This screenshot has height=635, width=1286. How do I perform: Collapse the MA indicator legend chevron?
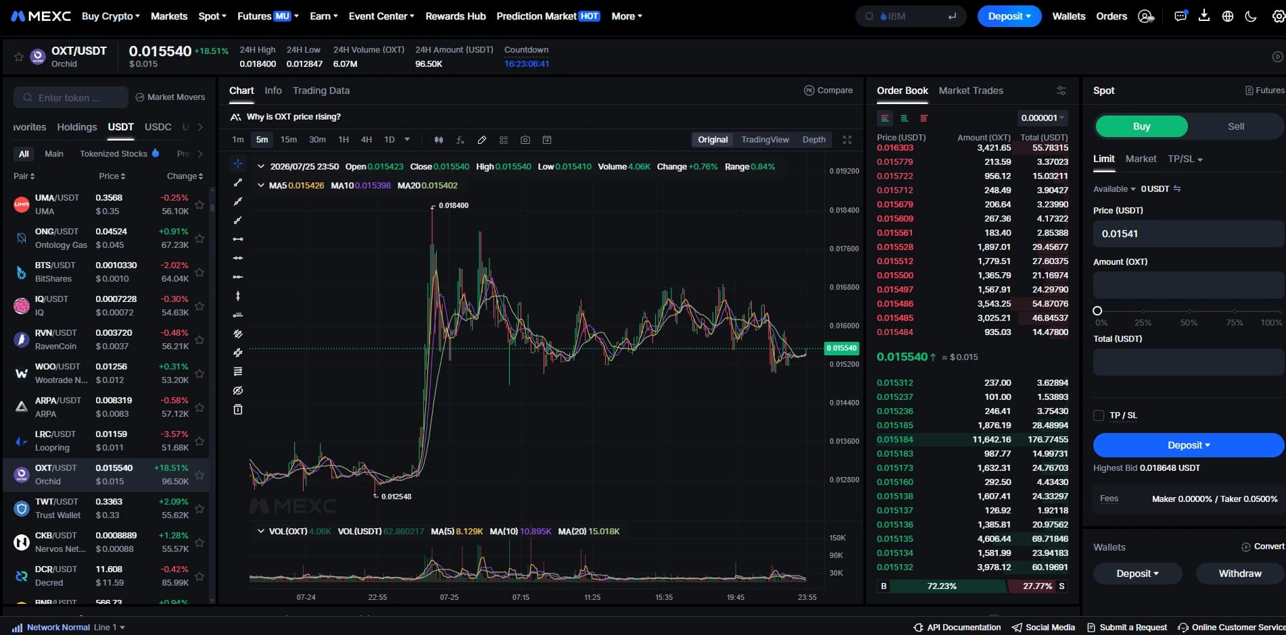pos(261,185)
